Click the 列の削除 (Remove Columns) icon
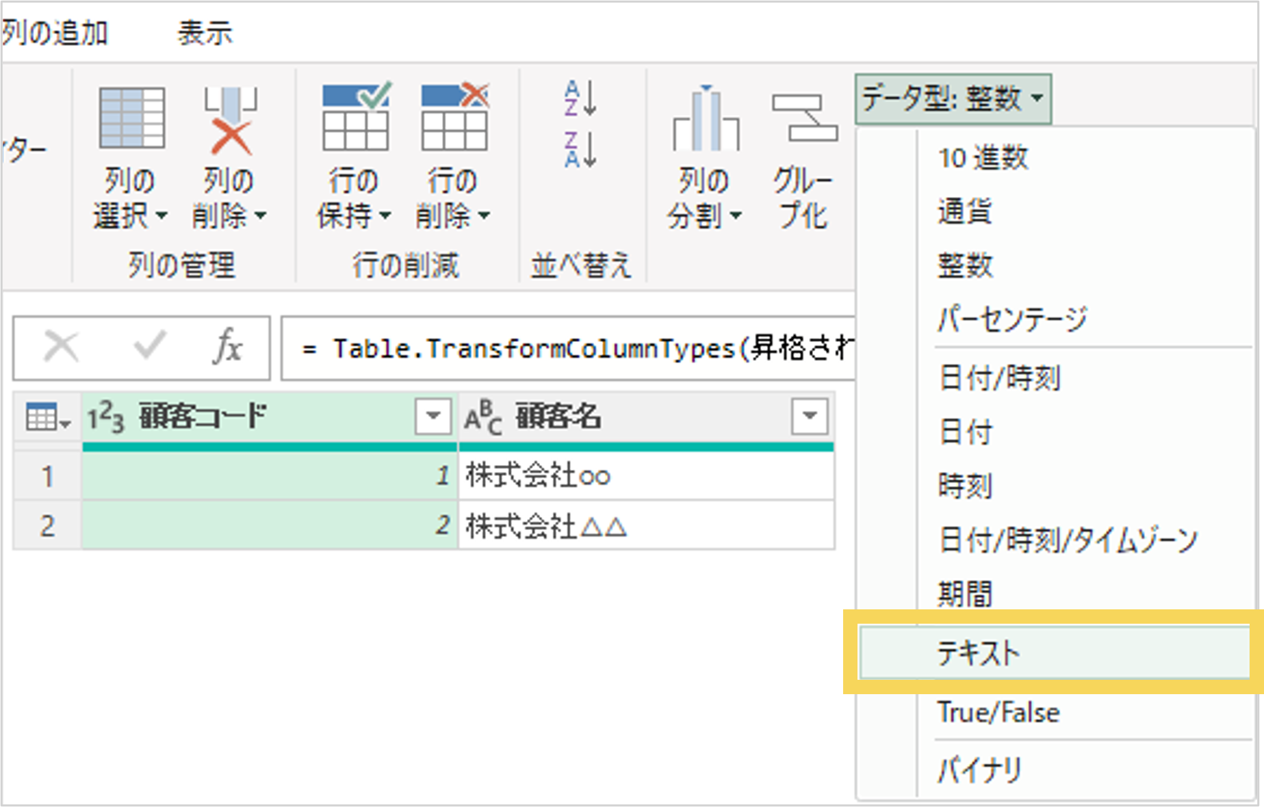Screen dimensions: 1264x807 click(x=230, y=119)
